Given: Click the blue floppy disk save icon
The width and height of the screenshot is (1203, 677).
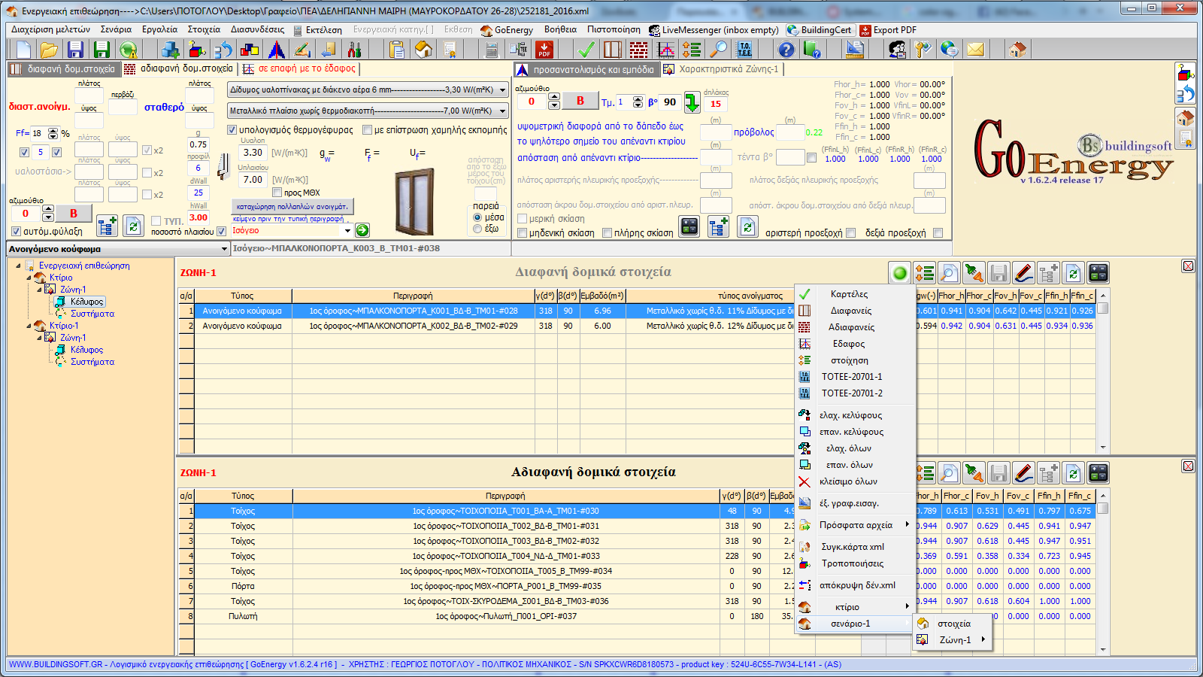Looking at the screenshot, I should [75, 50].
